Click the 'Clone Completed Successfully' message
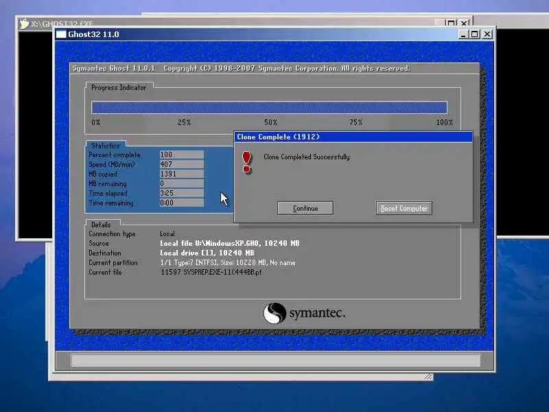This screenshot has height=412, width=549. click(307, 157)
